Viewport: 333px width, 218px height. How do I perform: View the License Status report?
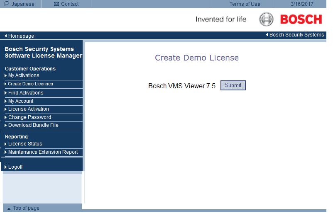(x=25, y=144)
